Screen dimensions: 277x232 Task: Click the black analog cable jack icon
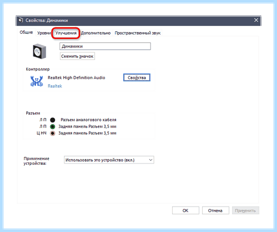(x=53, y=120)
